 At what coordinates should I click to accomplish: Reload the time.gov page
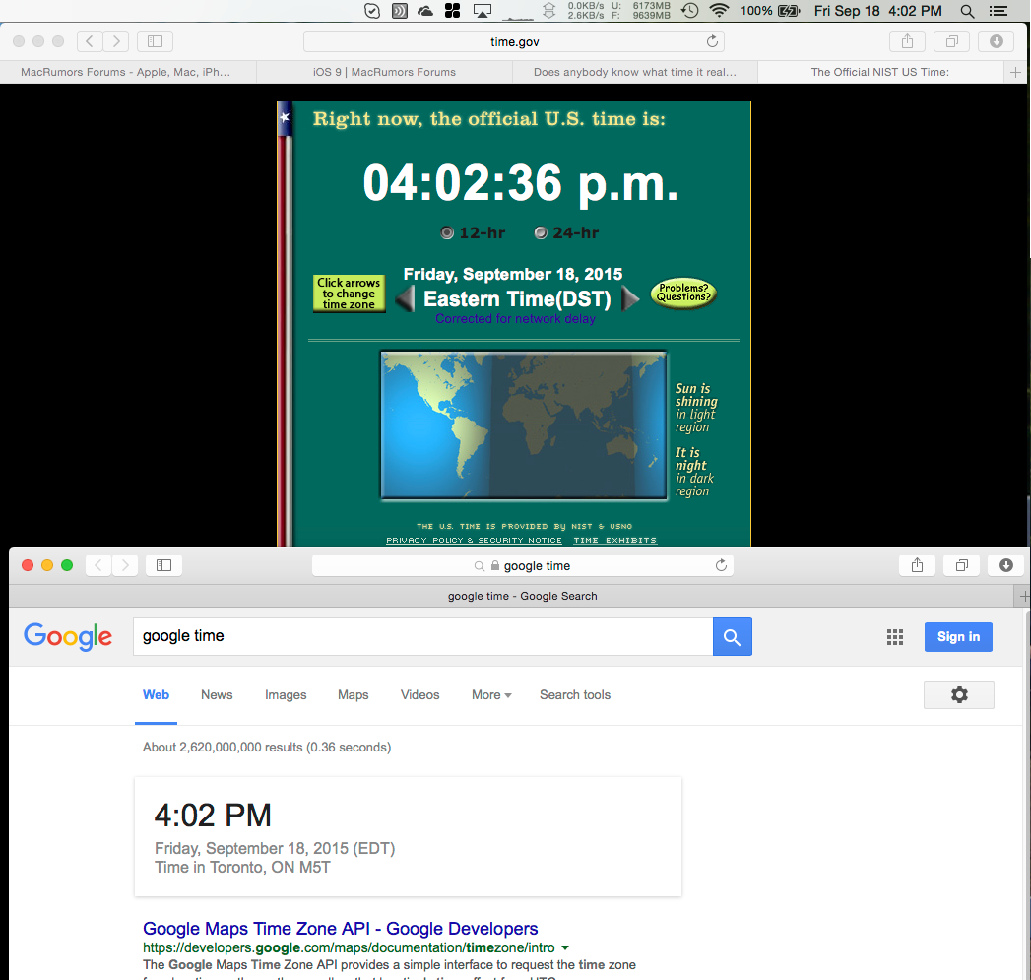(712, 41)
